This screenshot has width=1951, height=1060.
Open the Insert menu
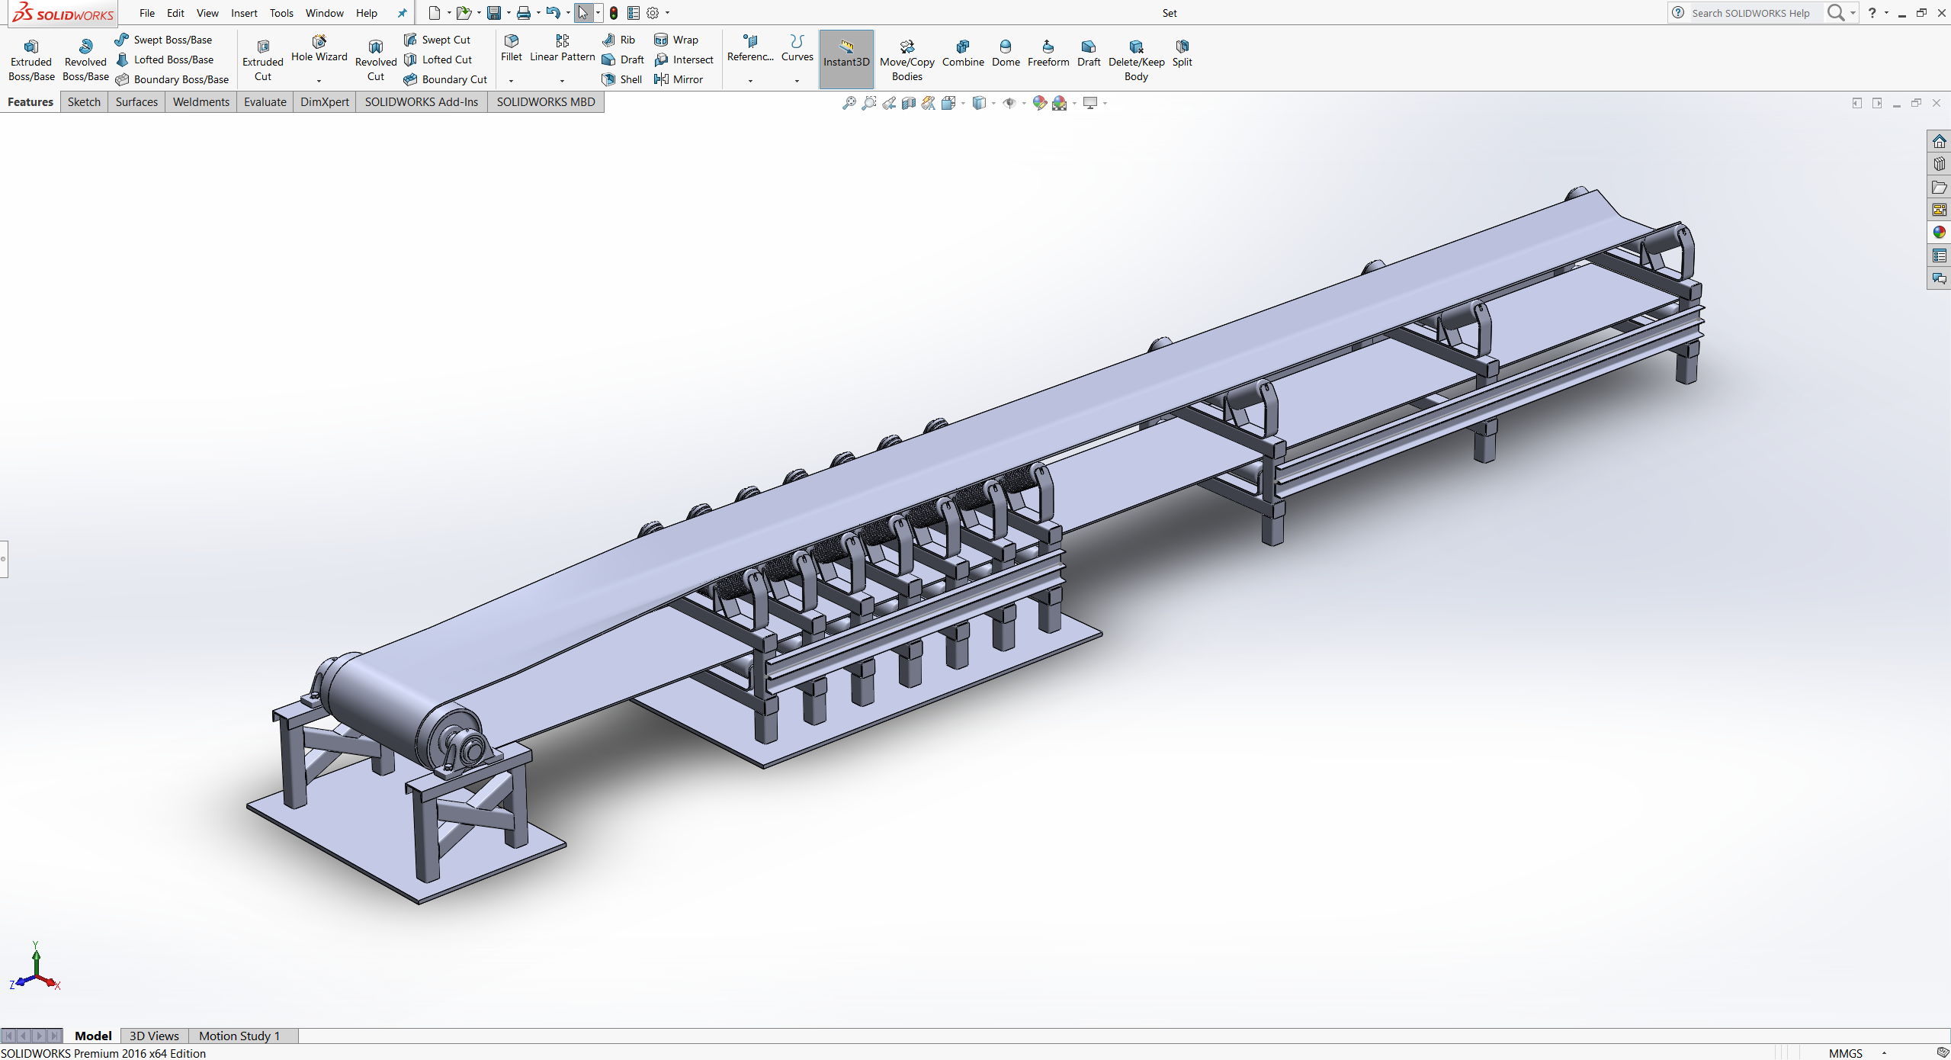[x=243, y=12]
